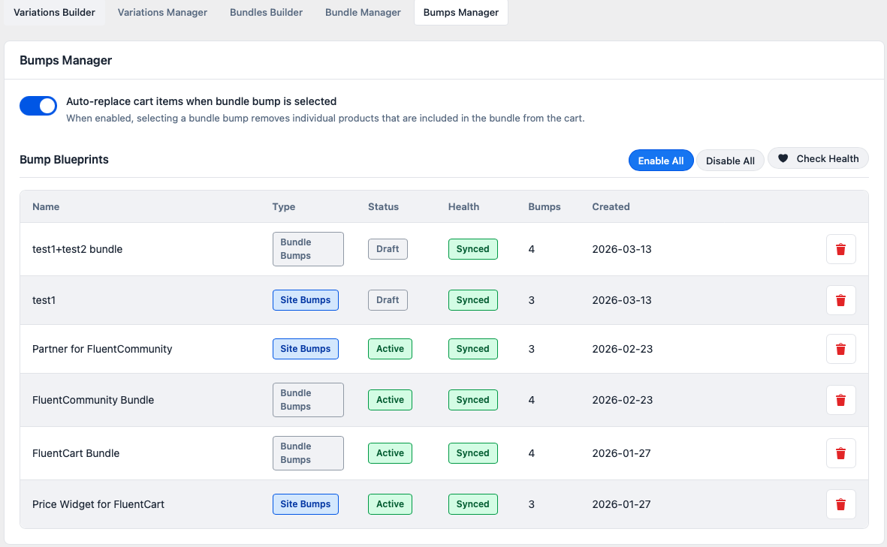Click 'FluentCart Bundle' name
This screenshot has width=887, height=547.
pos(76,453)
